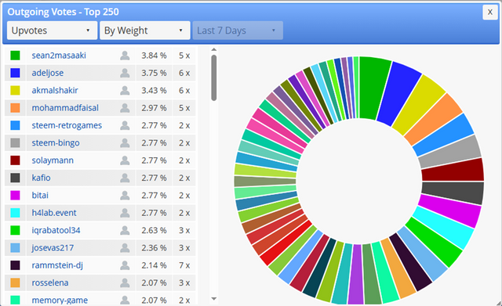The height and width of the screenshot is (306, 502).
Task: Click the profile icon for akmalshakir
Action: (x=125, y=91)
